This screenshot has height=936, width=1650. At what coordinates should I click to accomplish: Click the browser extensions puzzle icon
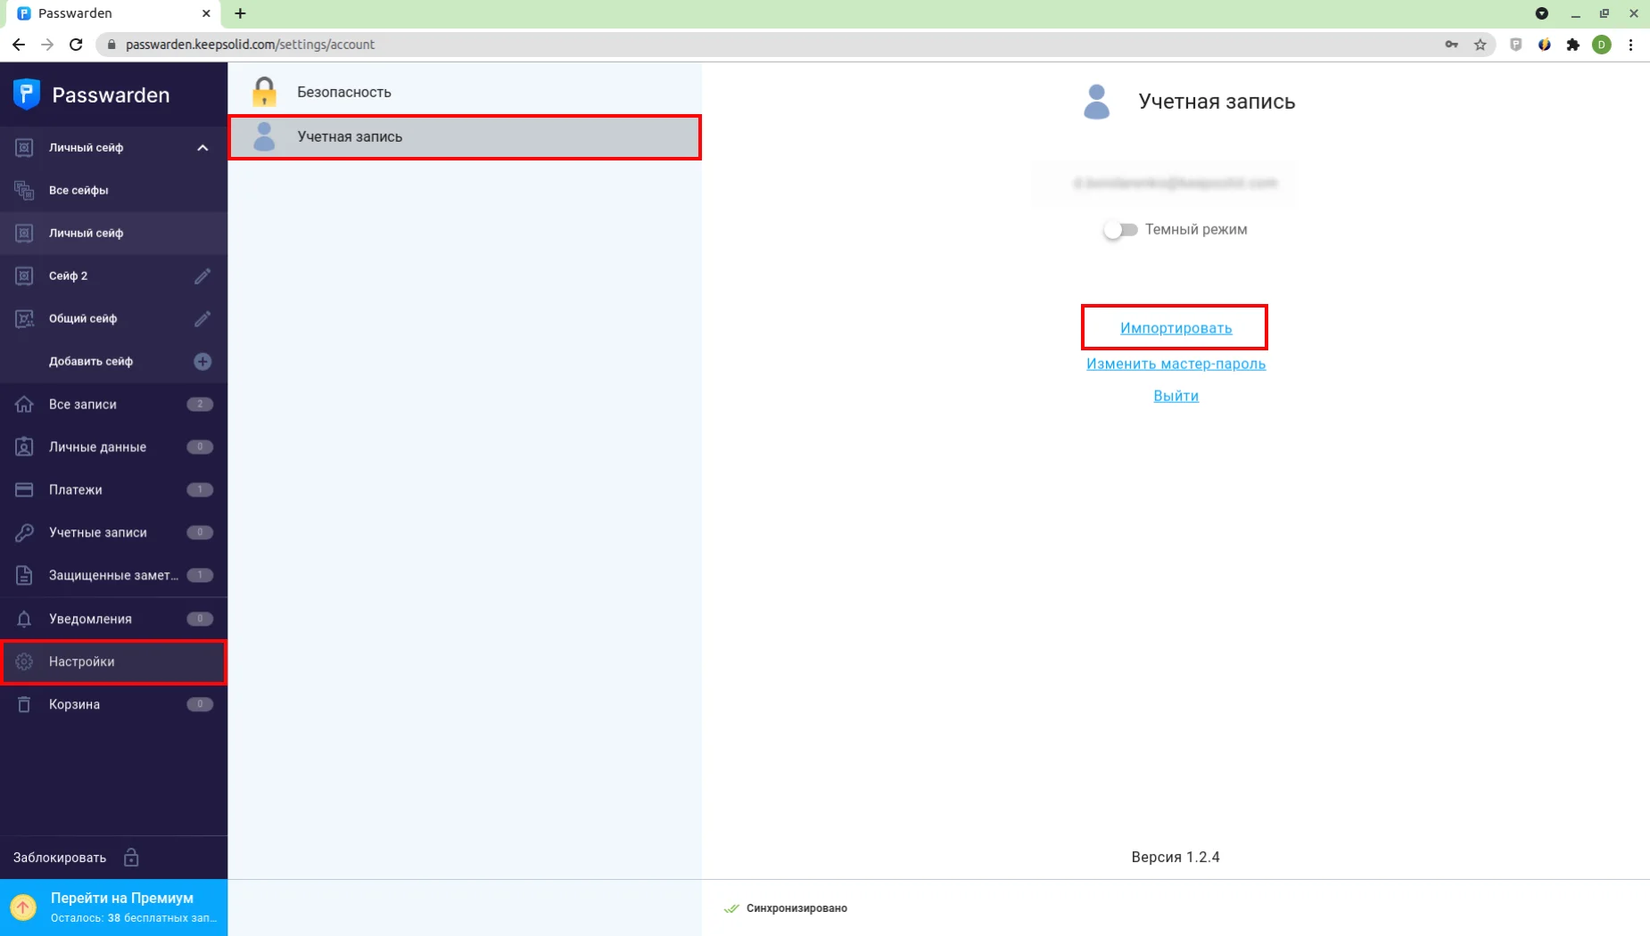click(x=1572, y=45)
